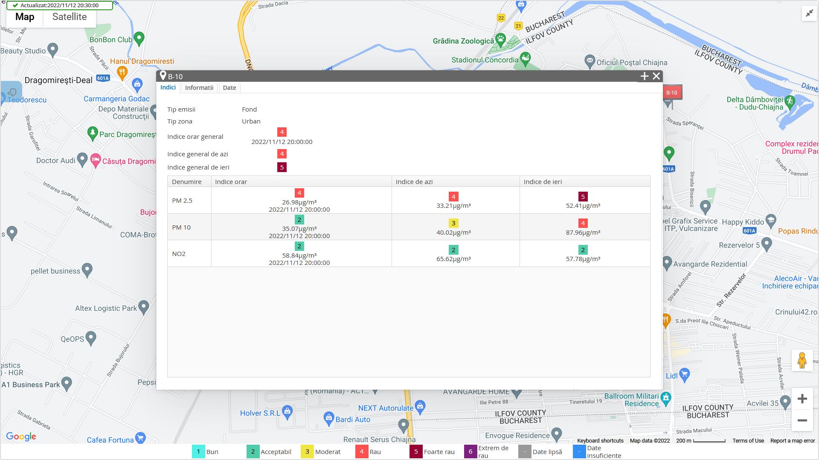Close the B-10 info panel
Screen dimensions: 819x460
point(656,76)
